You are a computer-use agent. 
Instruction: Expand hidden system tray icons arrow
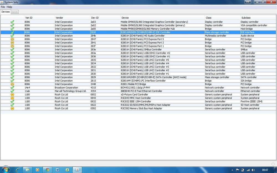232,170
